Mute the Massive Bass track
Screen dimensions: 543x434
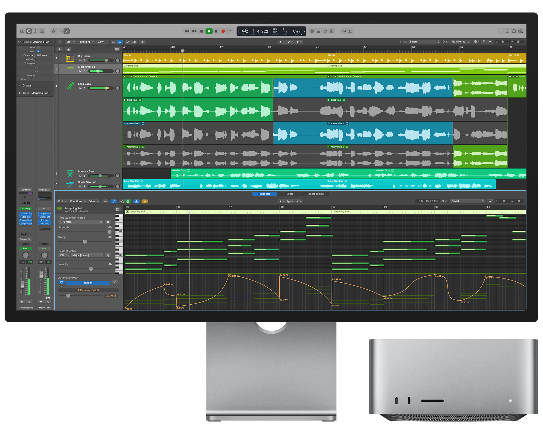[x=80, y=176]
